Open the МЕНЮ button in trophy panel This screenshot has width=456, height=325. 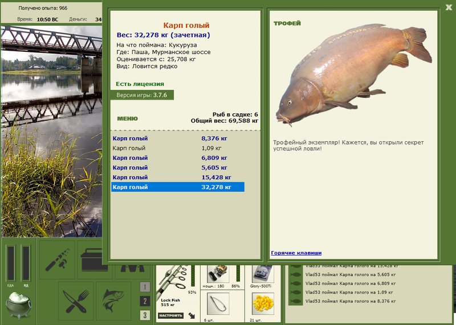coord(127,118)
